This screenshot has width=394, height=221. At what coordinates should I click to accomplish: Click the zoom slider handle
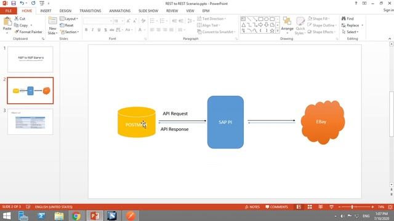tap(352, 207)
